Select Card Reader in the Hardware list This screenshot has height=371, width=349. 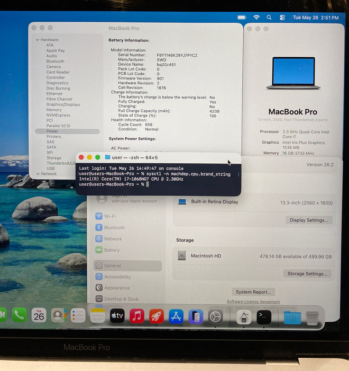(x=58, y=72)
